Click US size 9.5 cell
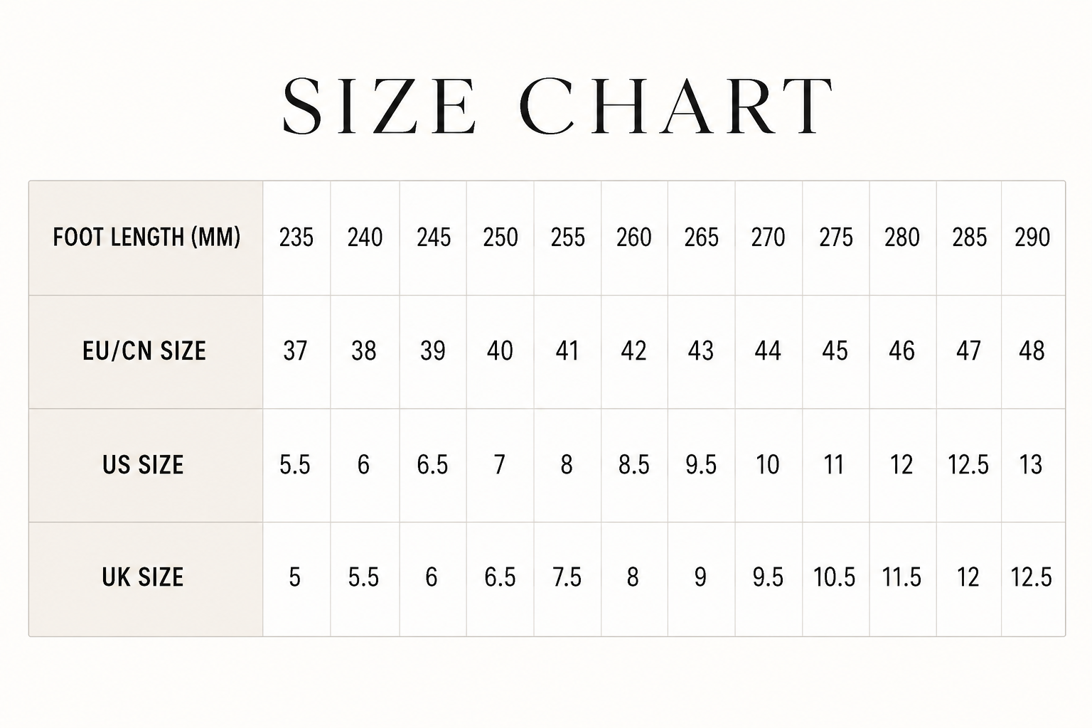The image size is (1092, 728). coord(701,466)
